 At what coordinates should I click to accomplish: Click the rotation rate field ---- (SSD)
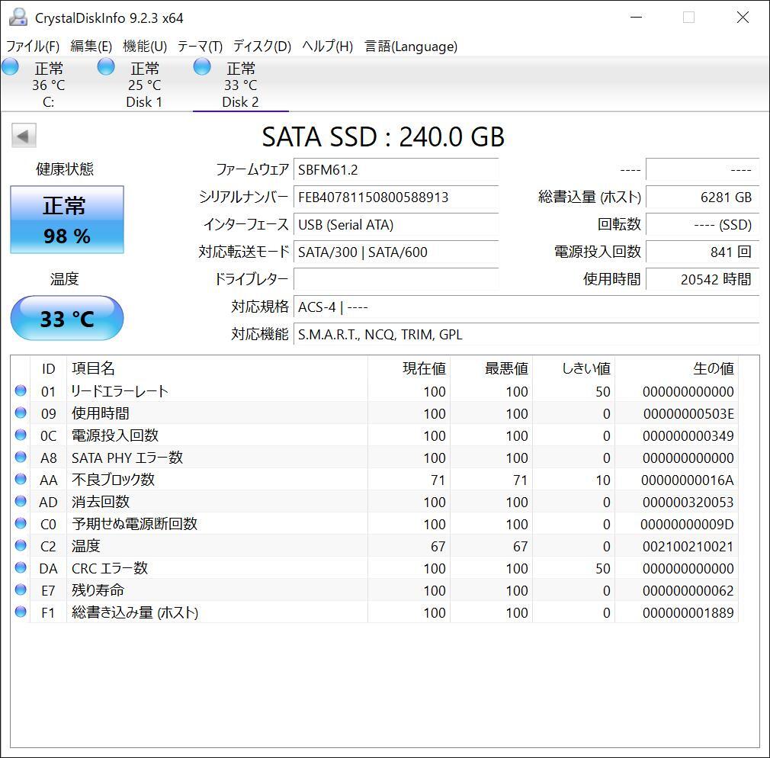coord(702,225)
